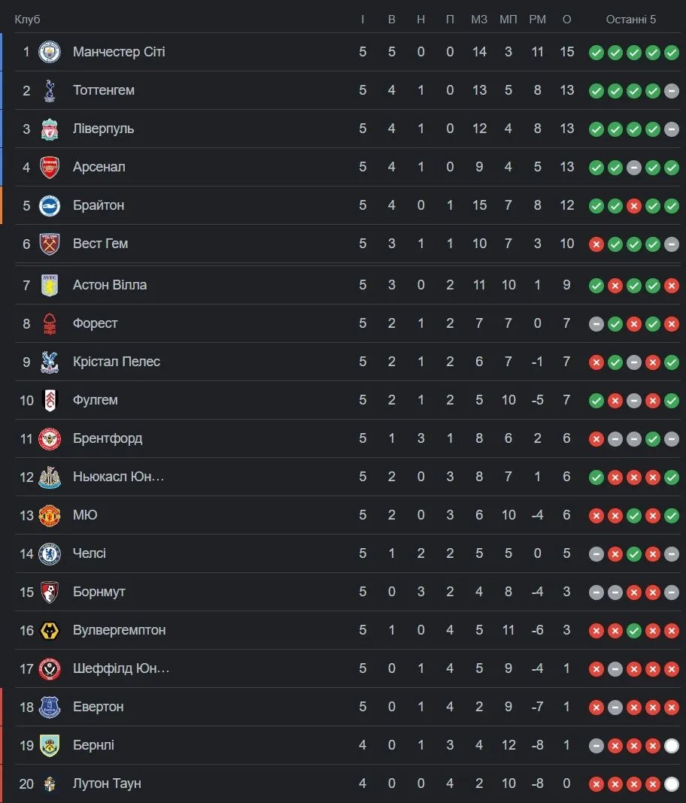Open the Брентфорд team link
This screenshot has width=686, height=803.
[x=108, y=438]
